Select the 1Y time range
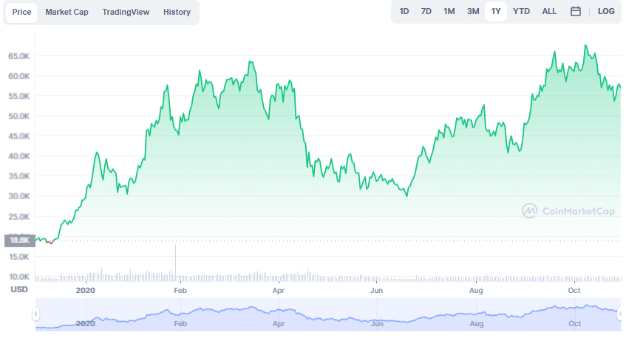The image size is (626, 338). [x=496, y=12]
